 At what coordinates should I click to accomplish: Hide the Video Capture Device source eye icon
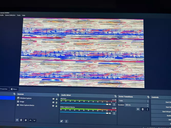tap(53, 106)
